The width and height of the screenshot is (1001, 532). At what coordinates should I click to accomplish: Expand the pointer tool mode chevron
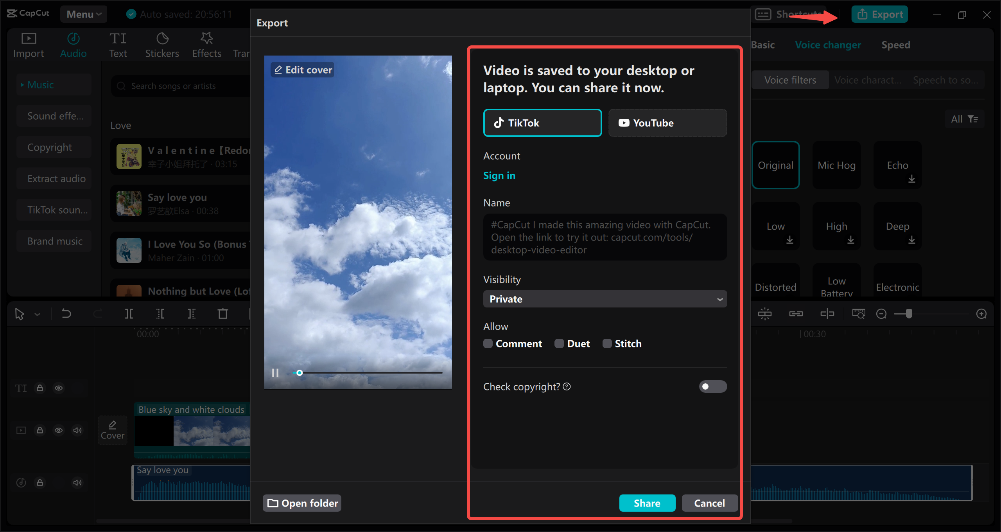pos(38,314)
